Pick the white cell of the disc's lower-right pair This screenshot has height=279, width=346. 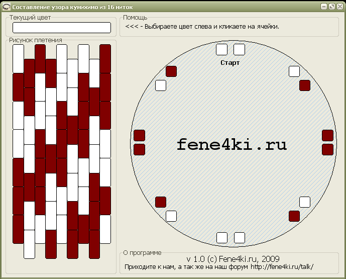pos(305,202)
